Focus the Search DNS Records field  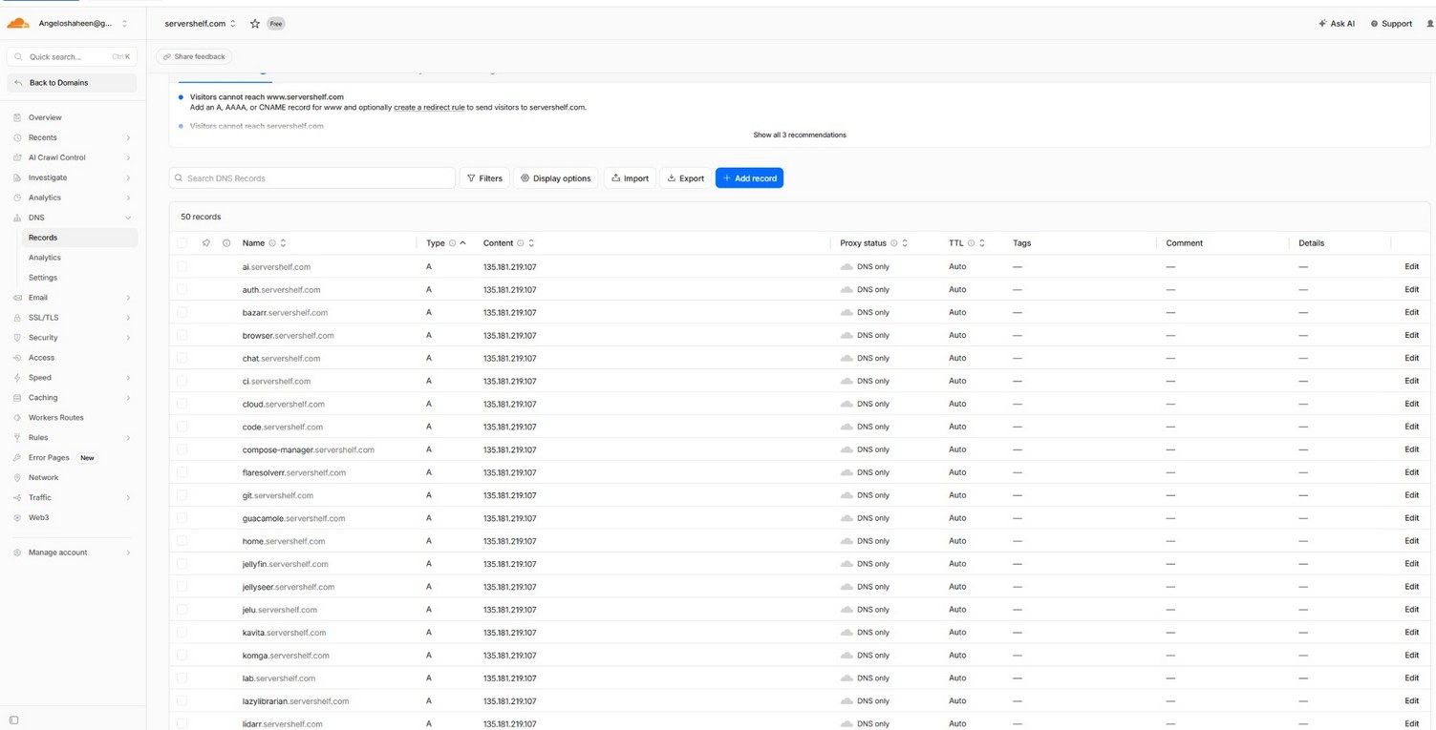pos(312,178)
